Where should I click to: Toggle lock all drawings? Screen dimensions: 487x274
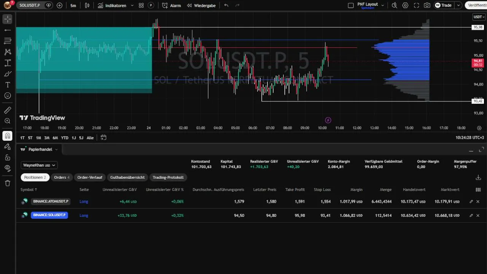[8, 158]
